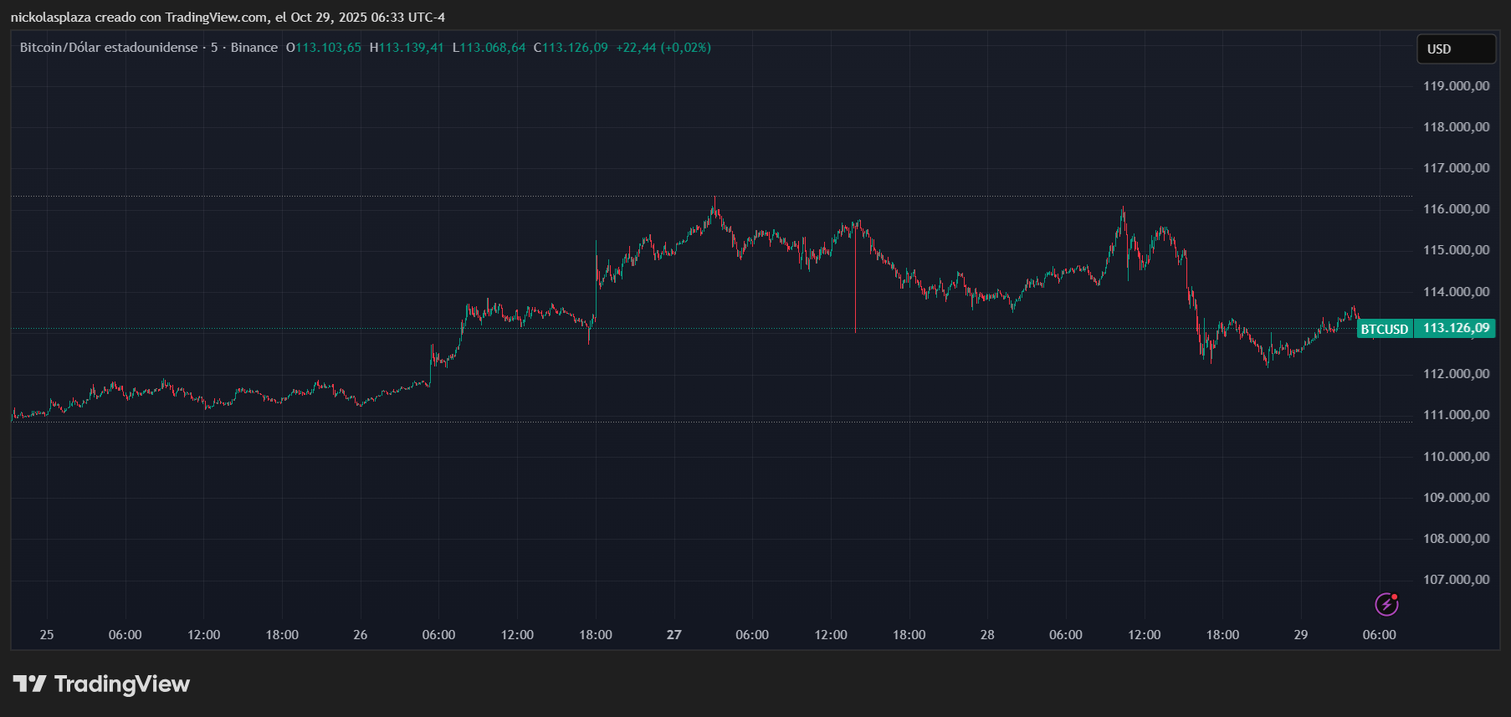
Task: Click the green BTCUSD symbol tag
Action: coord(1384,329)
